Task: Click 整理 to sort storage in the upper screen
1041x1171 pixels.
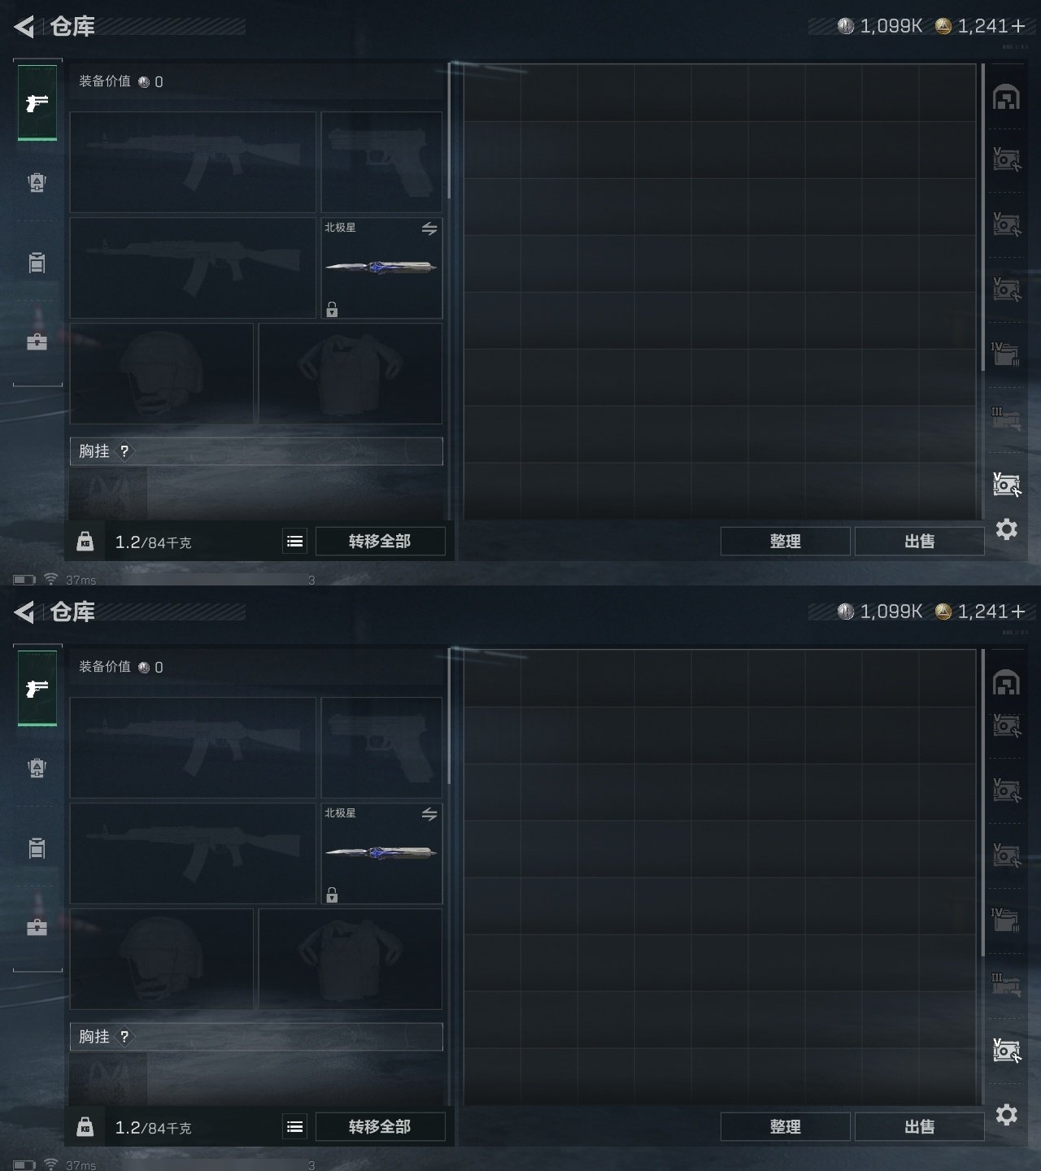Action: 785,542
